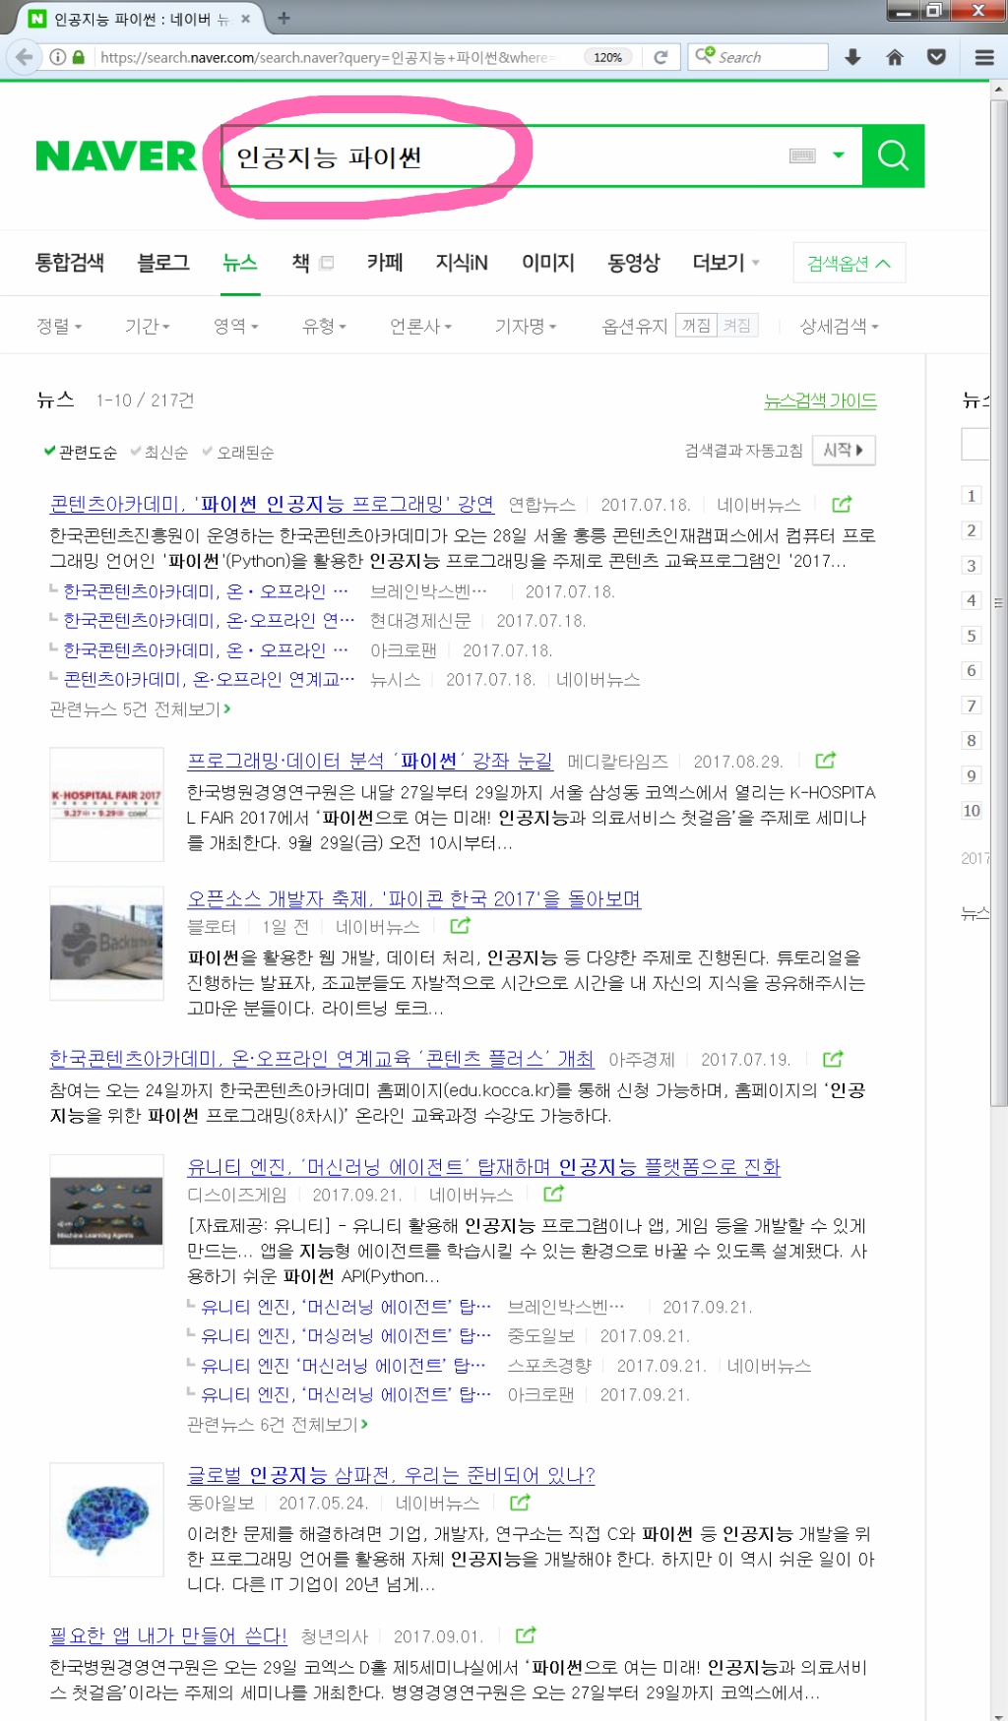Open 뉴스검색 가이드 link
The height and width of the screenshot is (1721, 1008).
[x=820, y=400]
